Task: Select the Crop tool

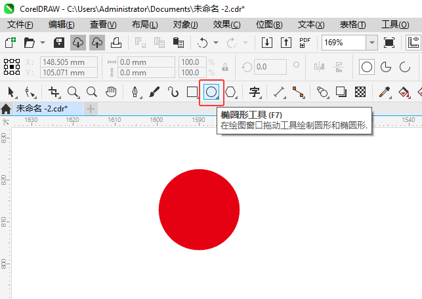Action: coord(54,92)
